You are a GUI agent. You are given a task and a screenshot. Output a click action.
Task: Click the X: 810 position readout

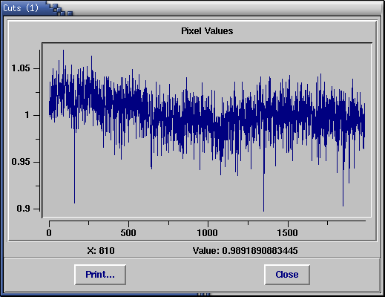(x=101, y=251)
